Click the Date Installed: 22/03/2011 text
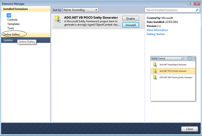 (x=162, y=22)
